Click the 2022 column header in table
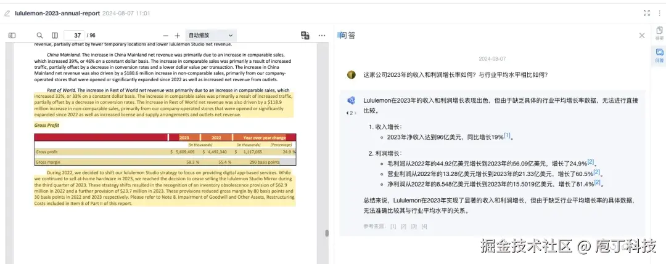This screenshot has width=666, height=264. pyautogui.click(x=216, y=138)
